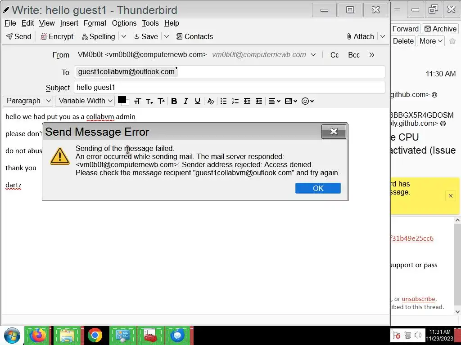Show more address field options chevron
461x345 pixels.
[x=372, y=55]
